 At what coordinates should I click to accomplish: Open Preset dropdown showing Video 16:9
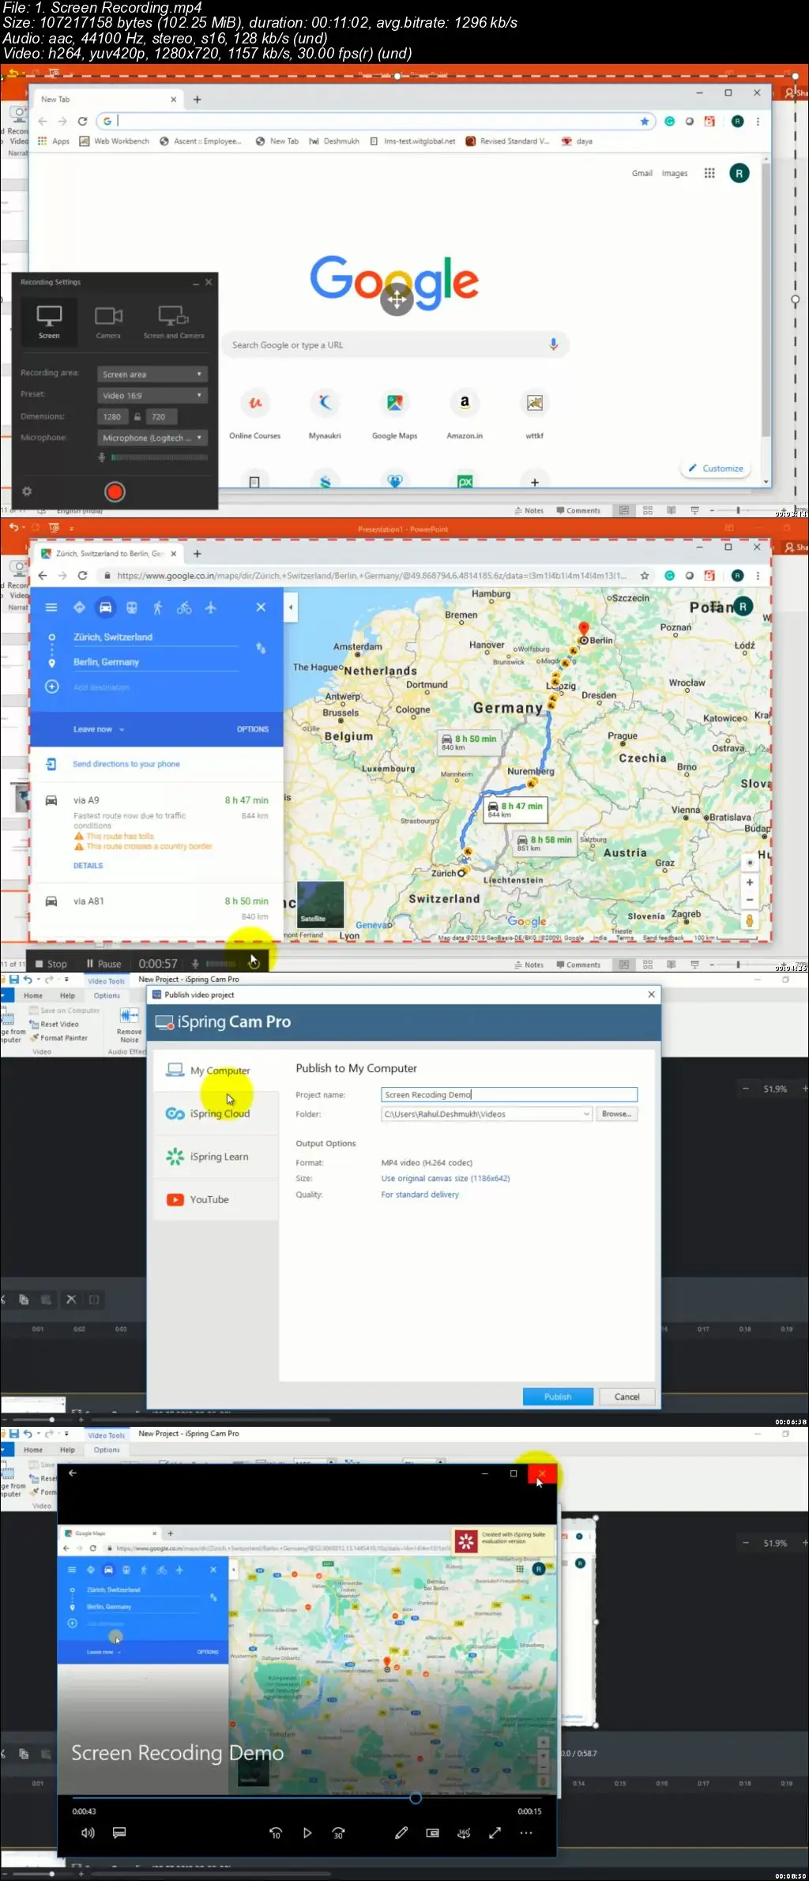(152, 396)
